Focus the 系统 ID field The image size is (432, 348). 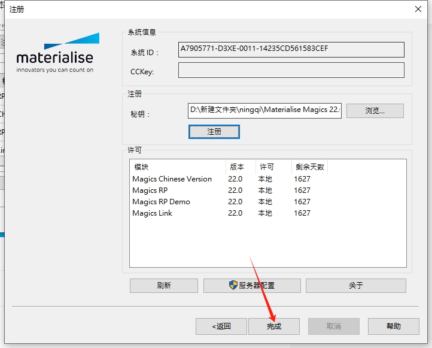click(291, 50)
